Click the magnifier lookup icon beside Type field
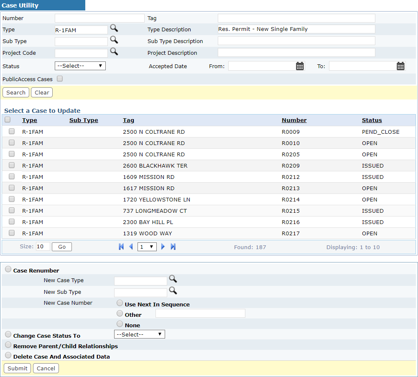Screen dimensions: 418x377 (x=114, y=28)
